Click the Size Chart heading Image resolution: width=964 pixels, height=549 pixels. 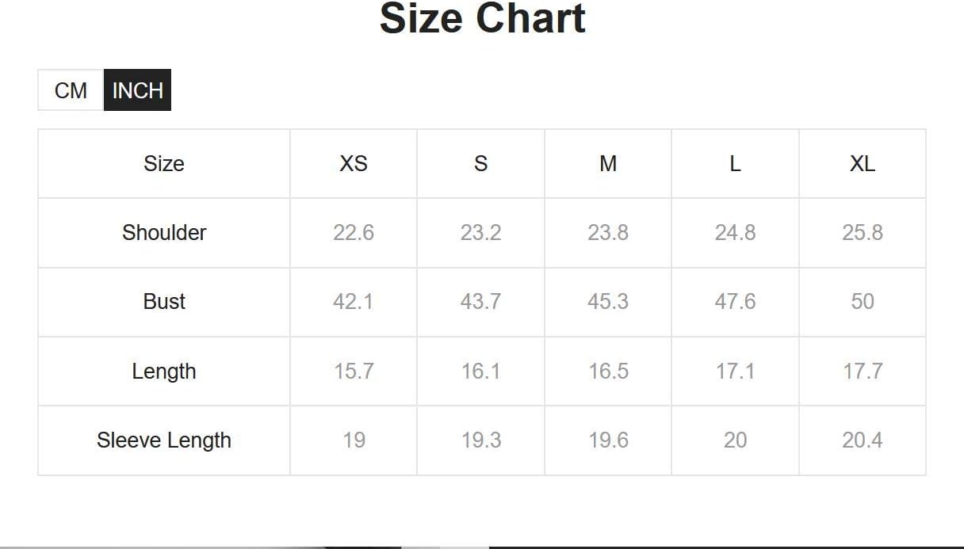pos(482,18)
